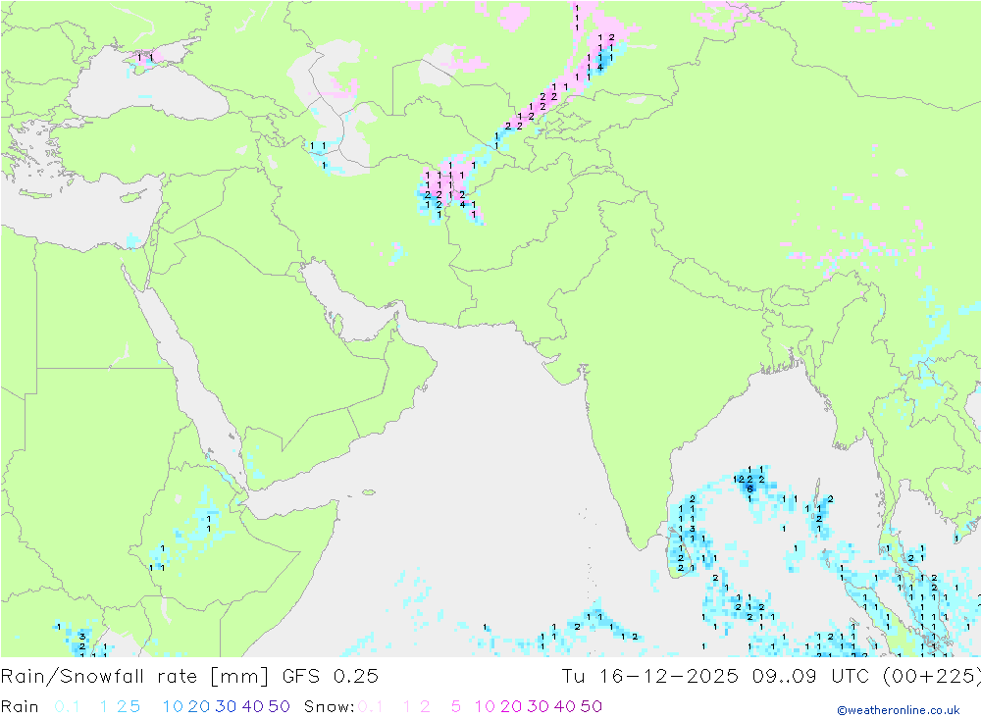The height and width of the screenshot is (719, 981).
Task: Select the Rain legend value 50
Action: (279, 706)
